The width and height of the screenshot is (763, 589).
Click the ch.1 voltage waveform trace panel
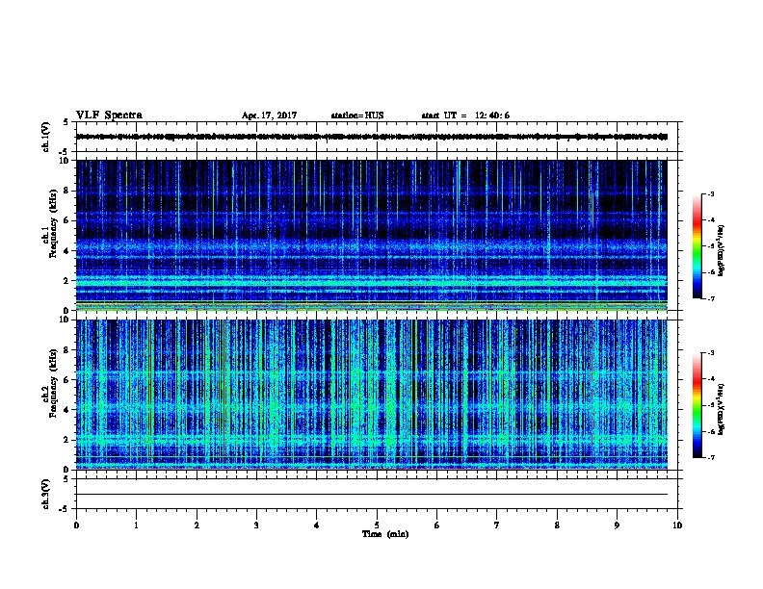(x=377, y=137)
